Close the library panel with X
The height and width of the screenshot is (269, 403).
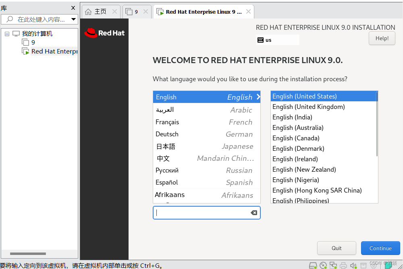(x=73, y=8)
